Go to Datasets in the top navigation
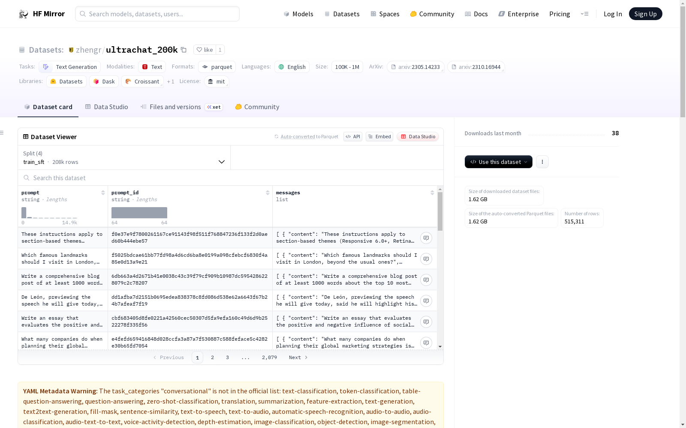Image resolution: width=686 pixels, height=428 pixels. (x=342, y=14)
